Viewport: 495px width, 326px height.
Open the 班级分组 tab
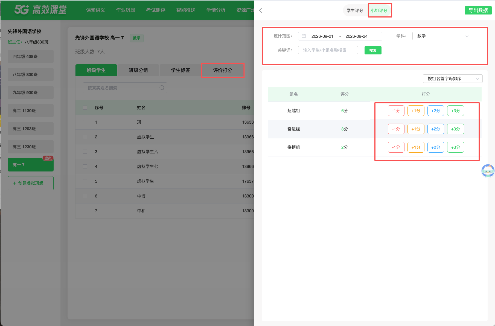pyautogui.click(x=138, y=70)
